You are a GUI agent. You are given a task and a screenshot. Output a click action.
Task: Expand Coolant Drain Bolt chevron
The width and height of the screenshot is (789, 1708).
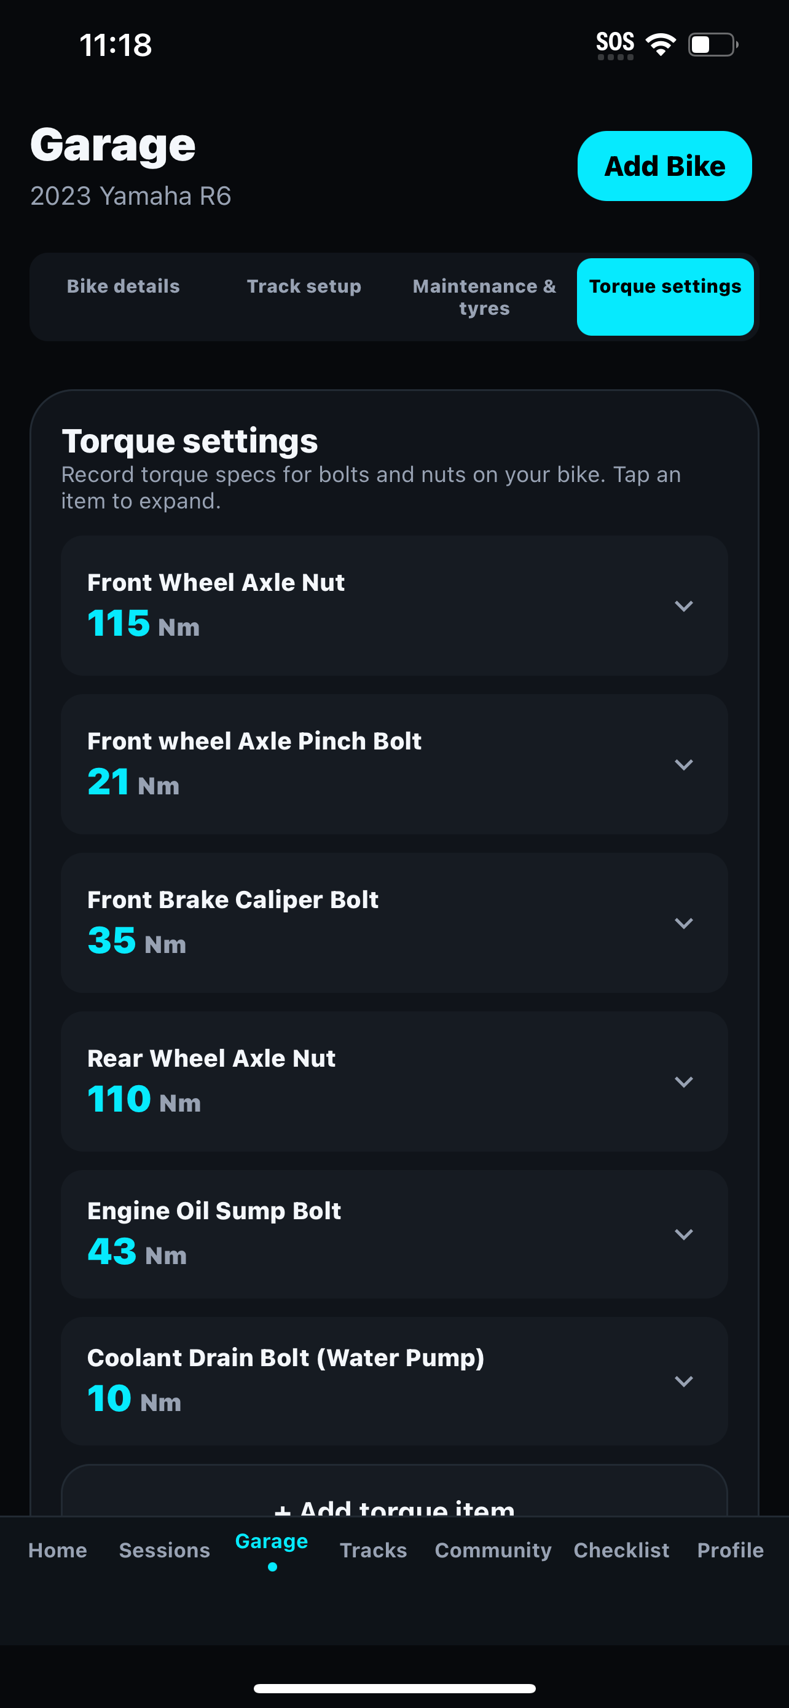683,1381
